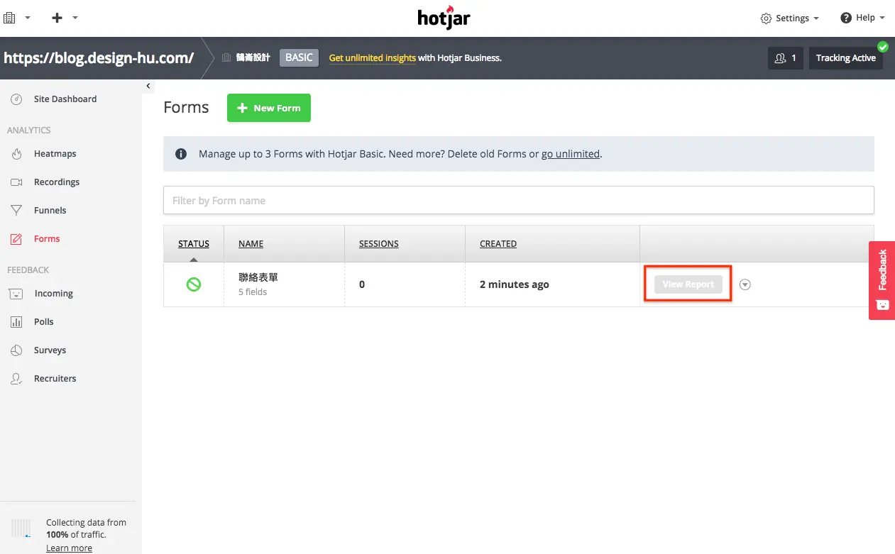This screenshot has width=895, height=554.
Task: Click the 5 fields label
Action: [x=253, y=292]
